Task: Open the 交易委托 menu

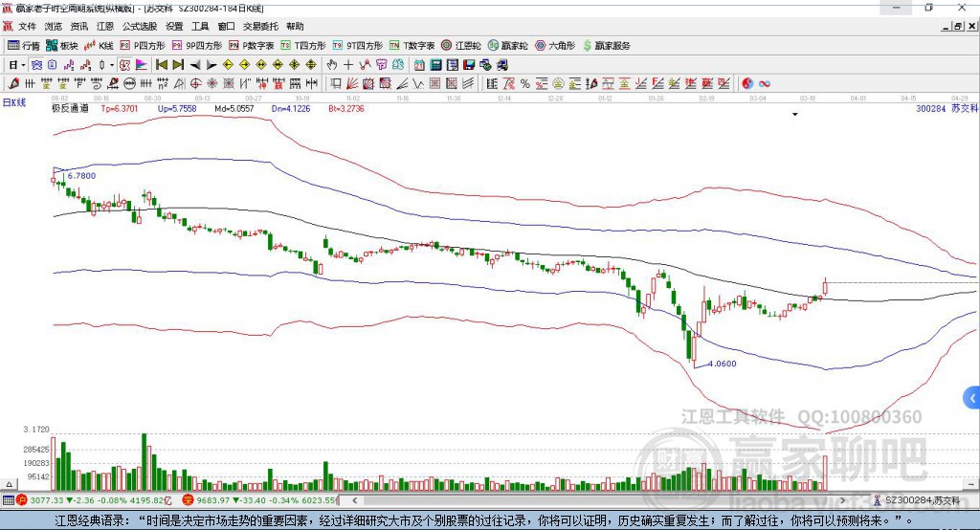Action: coord(260,26)
